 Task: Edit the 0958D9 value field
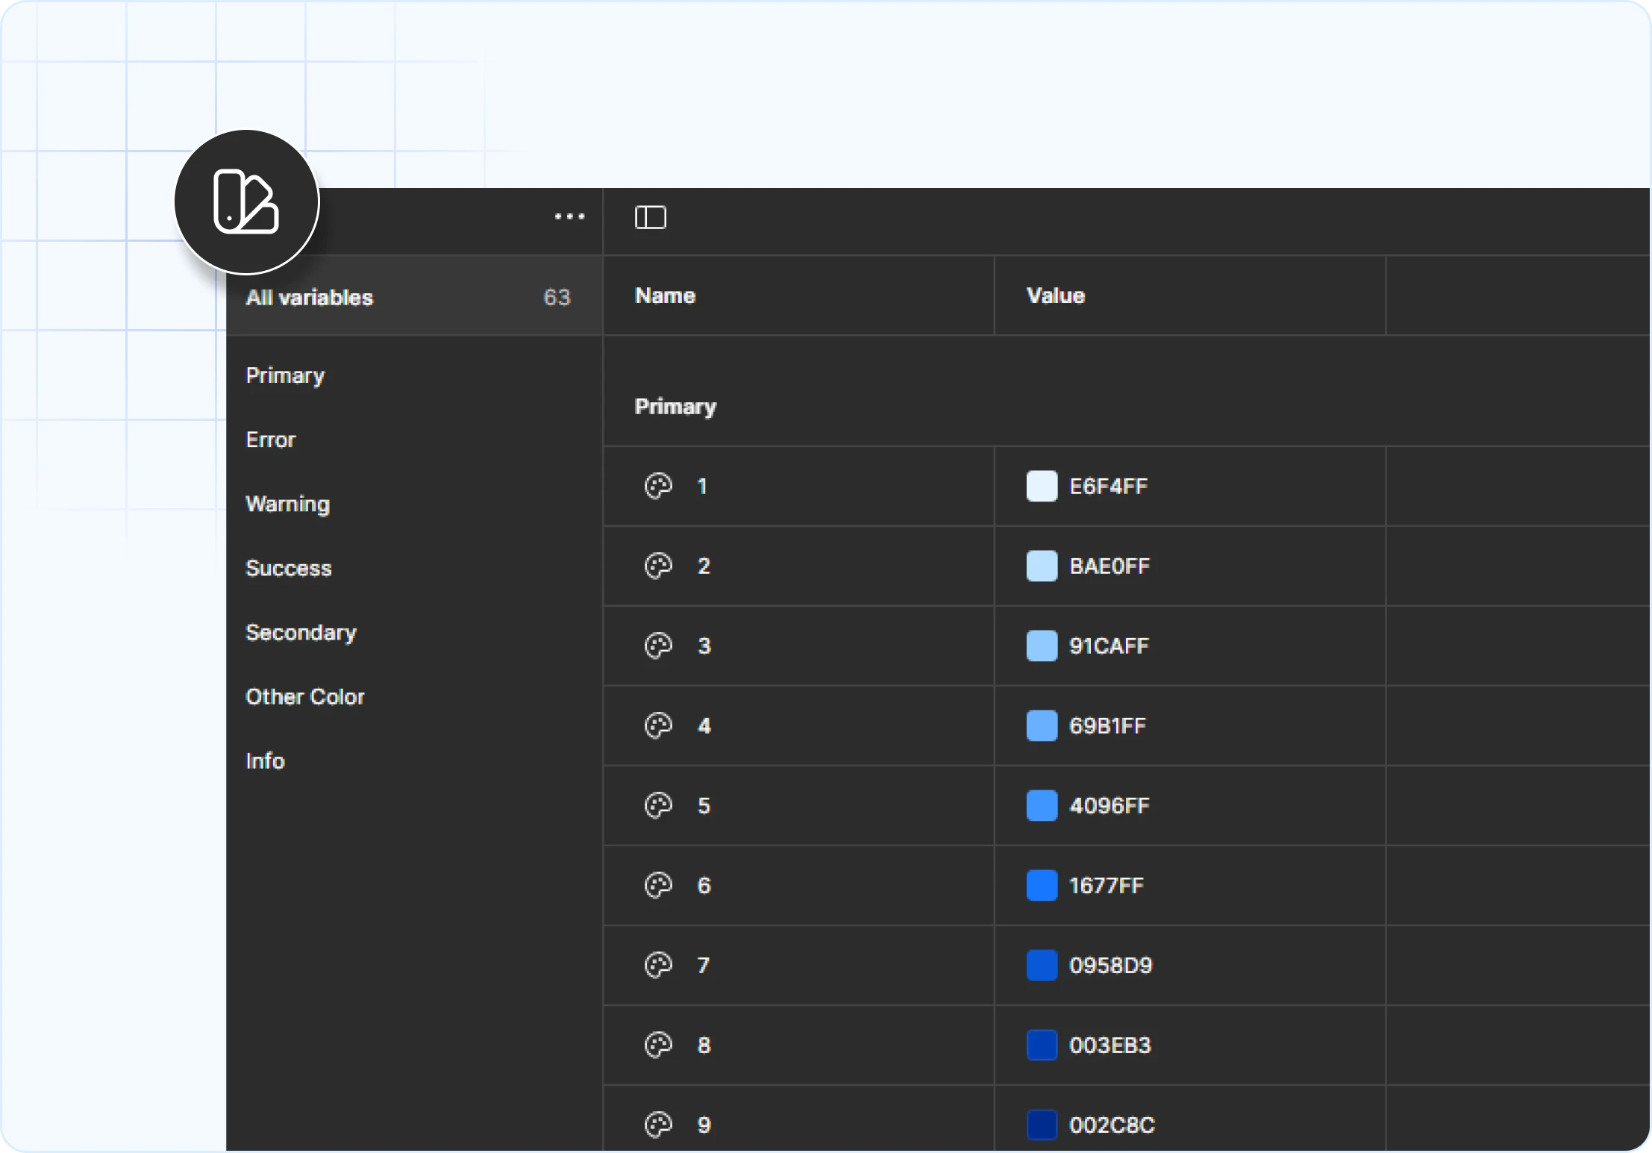click(1110, 965)
